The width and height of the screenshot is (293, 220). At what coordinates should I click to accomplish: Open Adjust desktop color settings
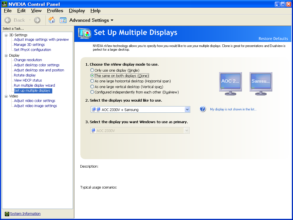point(37,65)
